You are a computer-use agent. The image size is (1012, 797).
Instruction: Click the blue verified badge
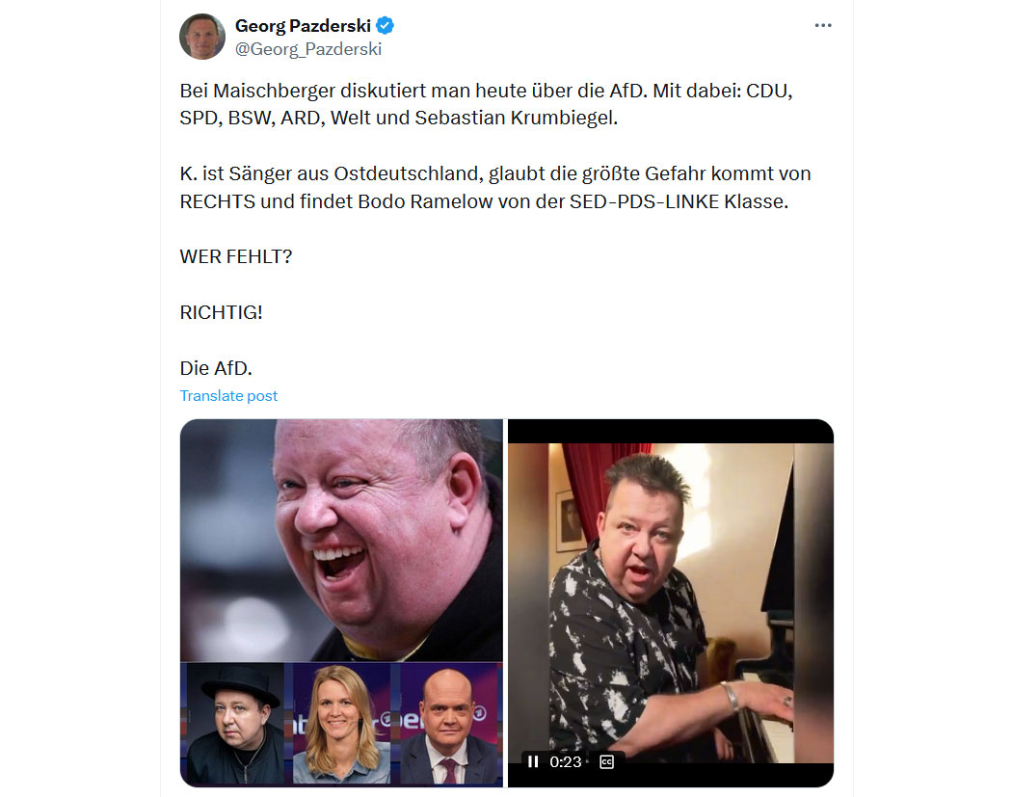(x=386, y=26)
